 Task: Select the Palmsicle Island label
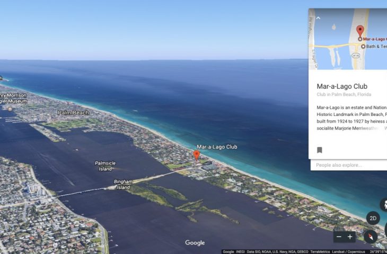click(105, 166)
